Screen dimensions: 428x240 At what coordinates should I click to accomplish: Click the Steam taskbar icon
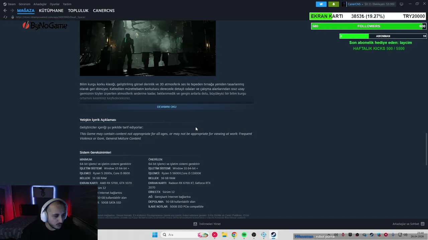point(274,235)
